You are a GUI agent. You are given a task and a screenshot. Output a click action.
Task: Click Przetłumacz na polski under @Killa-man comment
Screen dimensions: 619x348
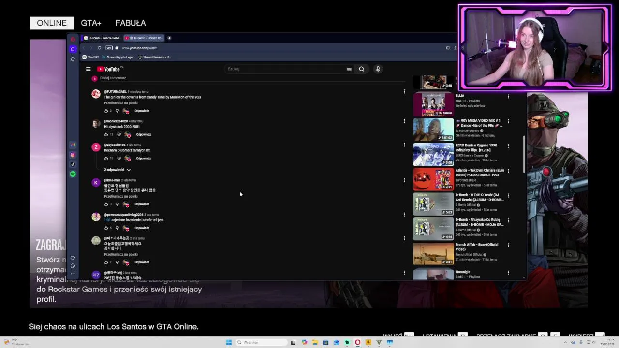coord(121,196)
